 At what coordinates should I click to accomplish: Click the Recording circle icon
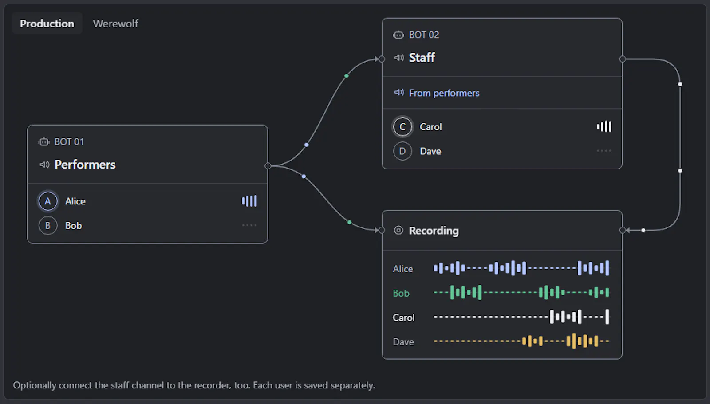coord(398,230)
